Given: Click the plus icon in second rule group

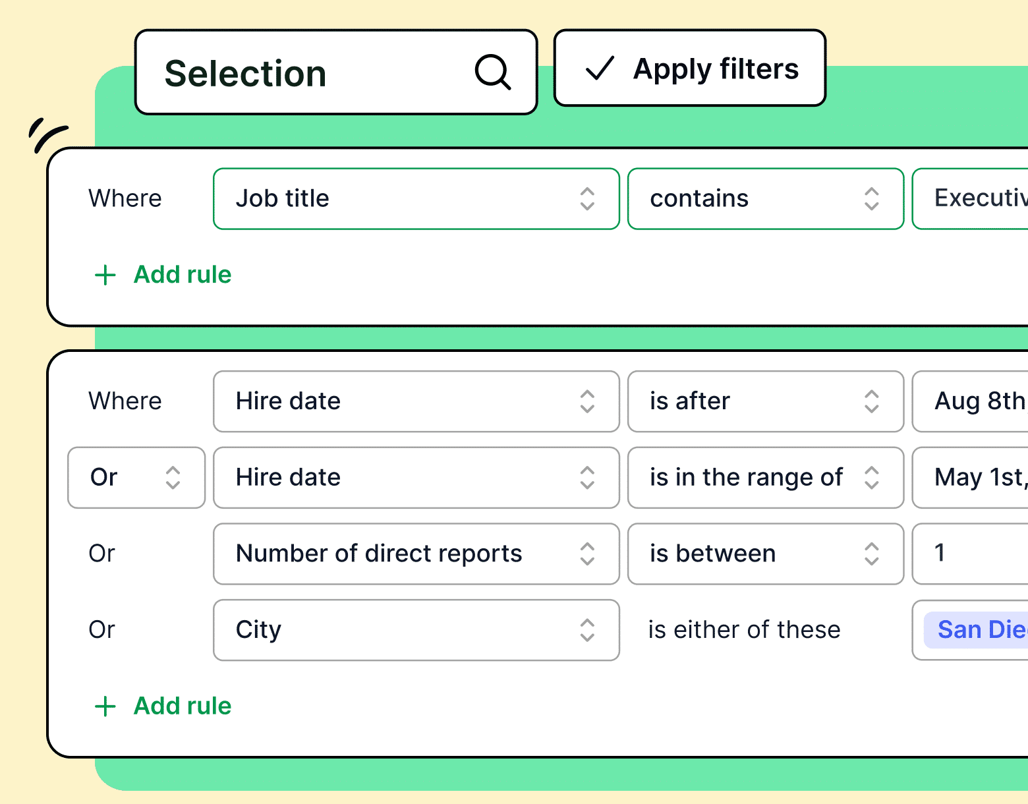Looking at the screenshot, I should click(x=105, y=706).
